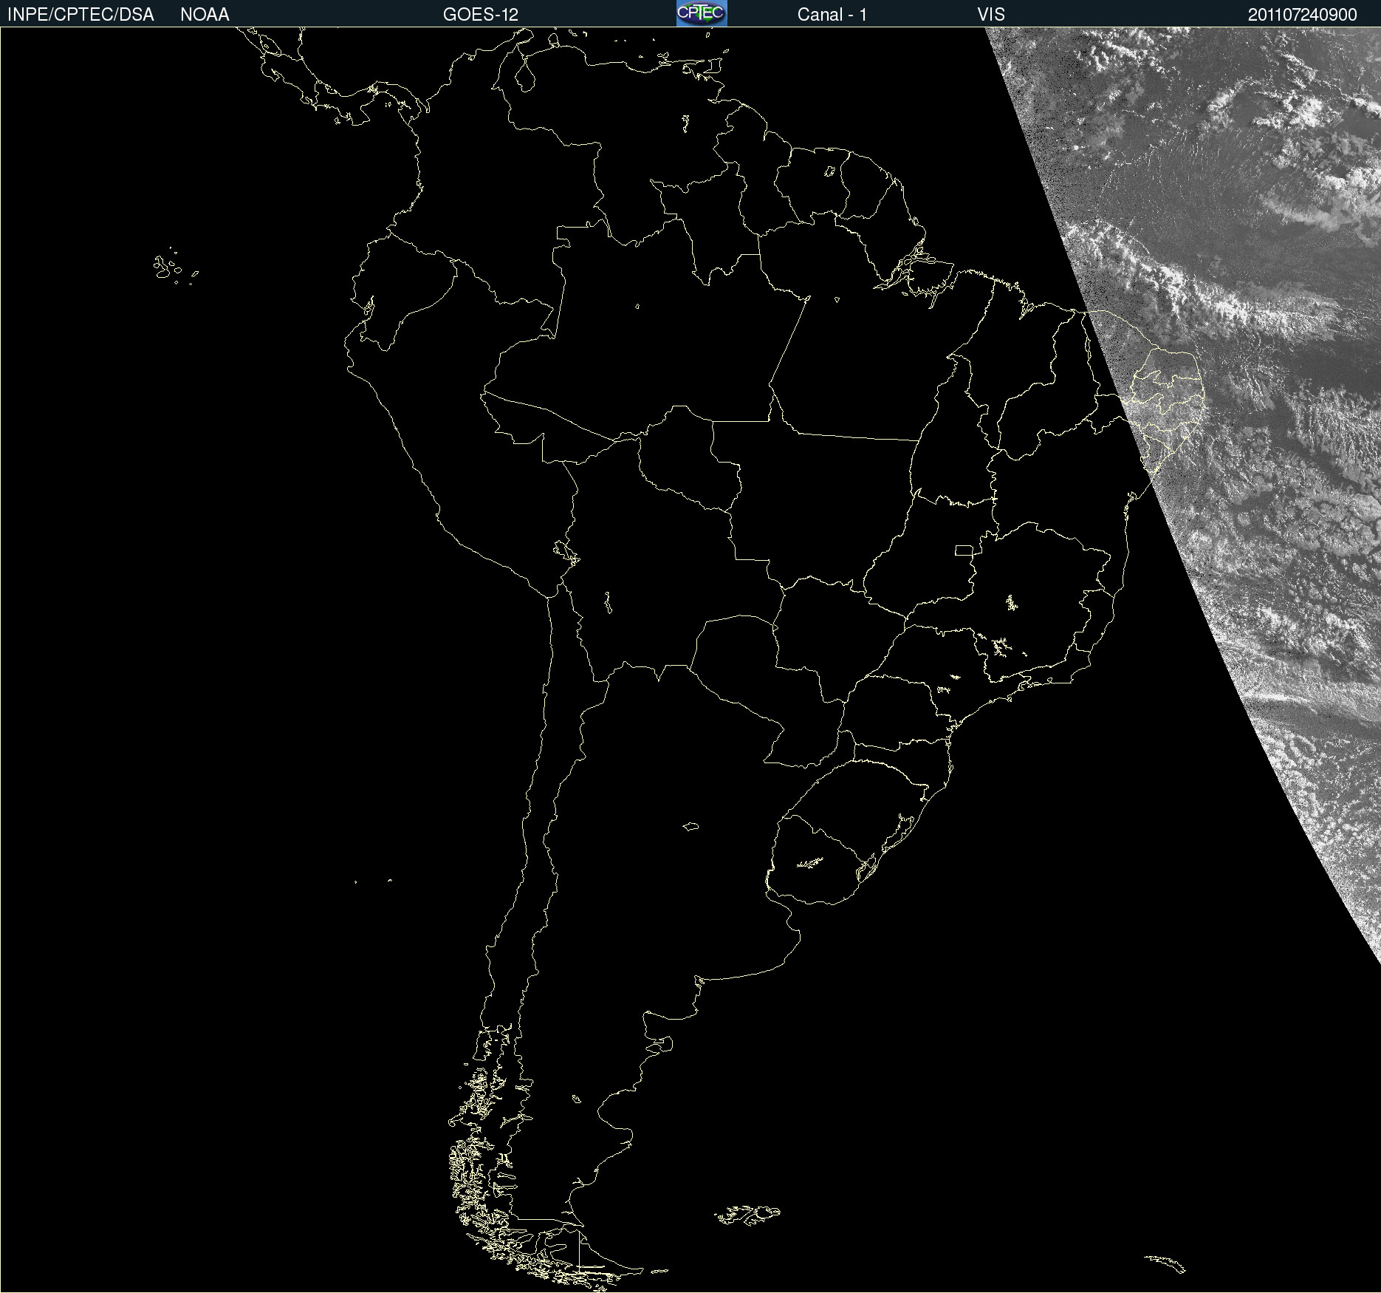Screen dimensions: 1381x1293
Task: Click the Canal - 1 label
Action: point(832,15)
